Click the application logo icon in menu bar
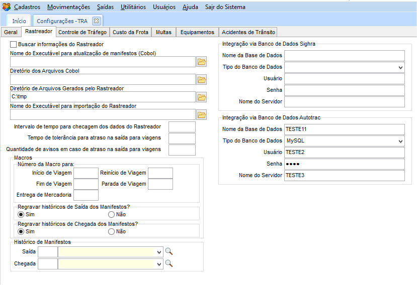 pyautogui.click(x=6, y=7)
